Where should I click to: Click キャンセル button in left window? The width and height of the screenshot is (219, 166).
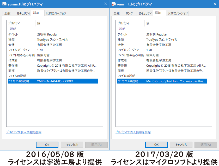coord(72,145)
